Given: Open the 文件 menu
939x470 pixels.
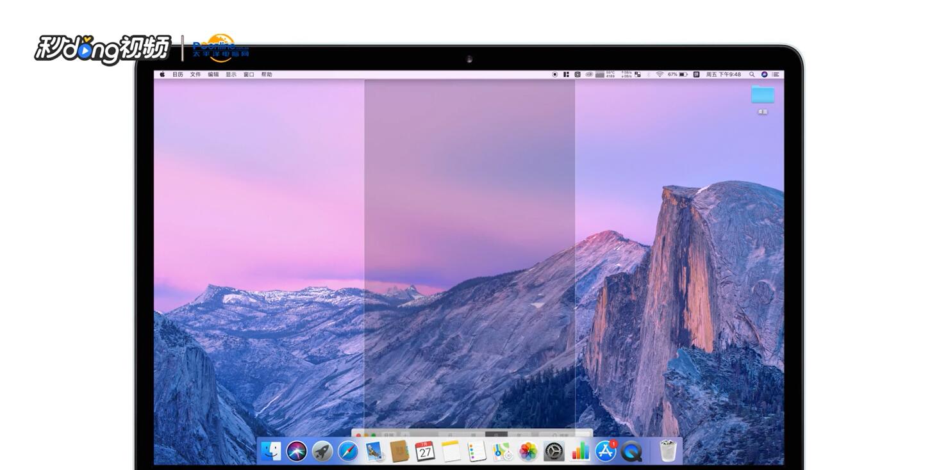Looking at the screenshot, I should point(195,74).
